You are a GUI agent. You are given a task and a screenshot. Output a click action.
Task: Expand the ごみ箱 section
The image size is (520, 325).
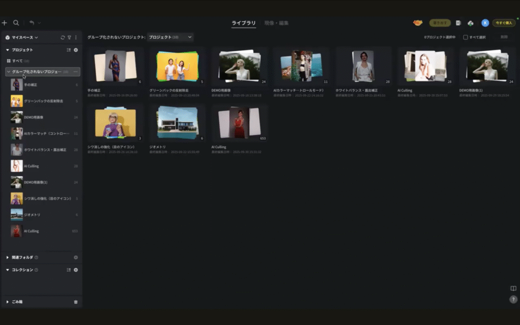tap(8, 302)
